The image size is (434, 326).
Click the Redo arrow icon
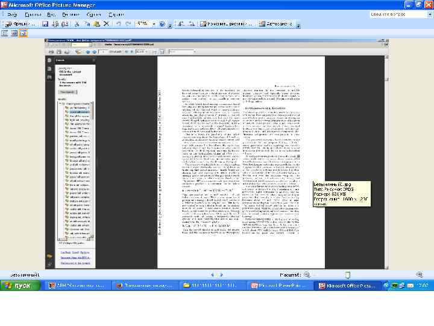[128, 24]
